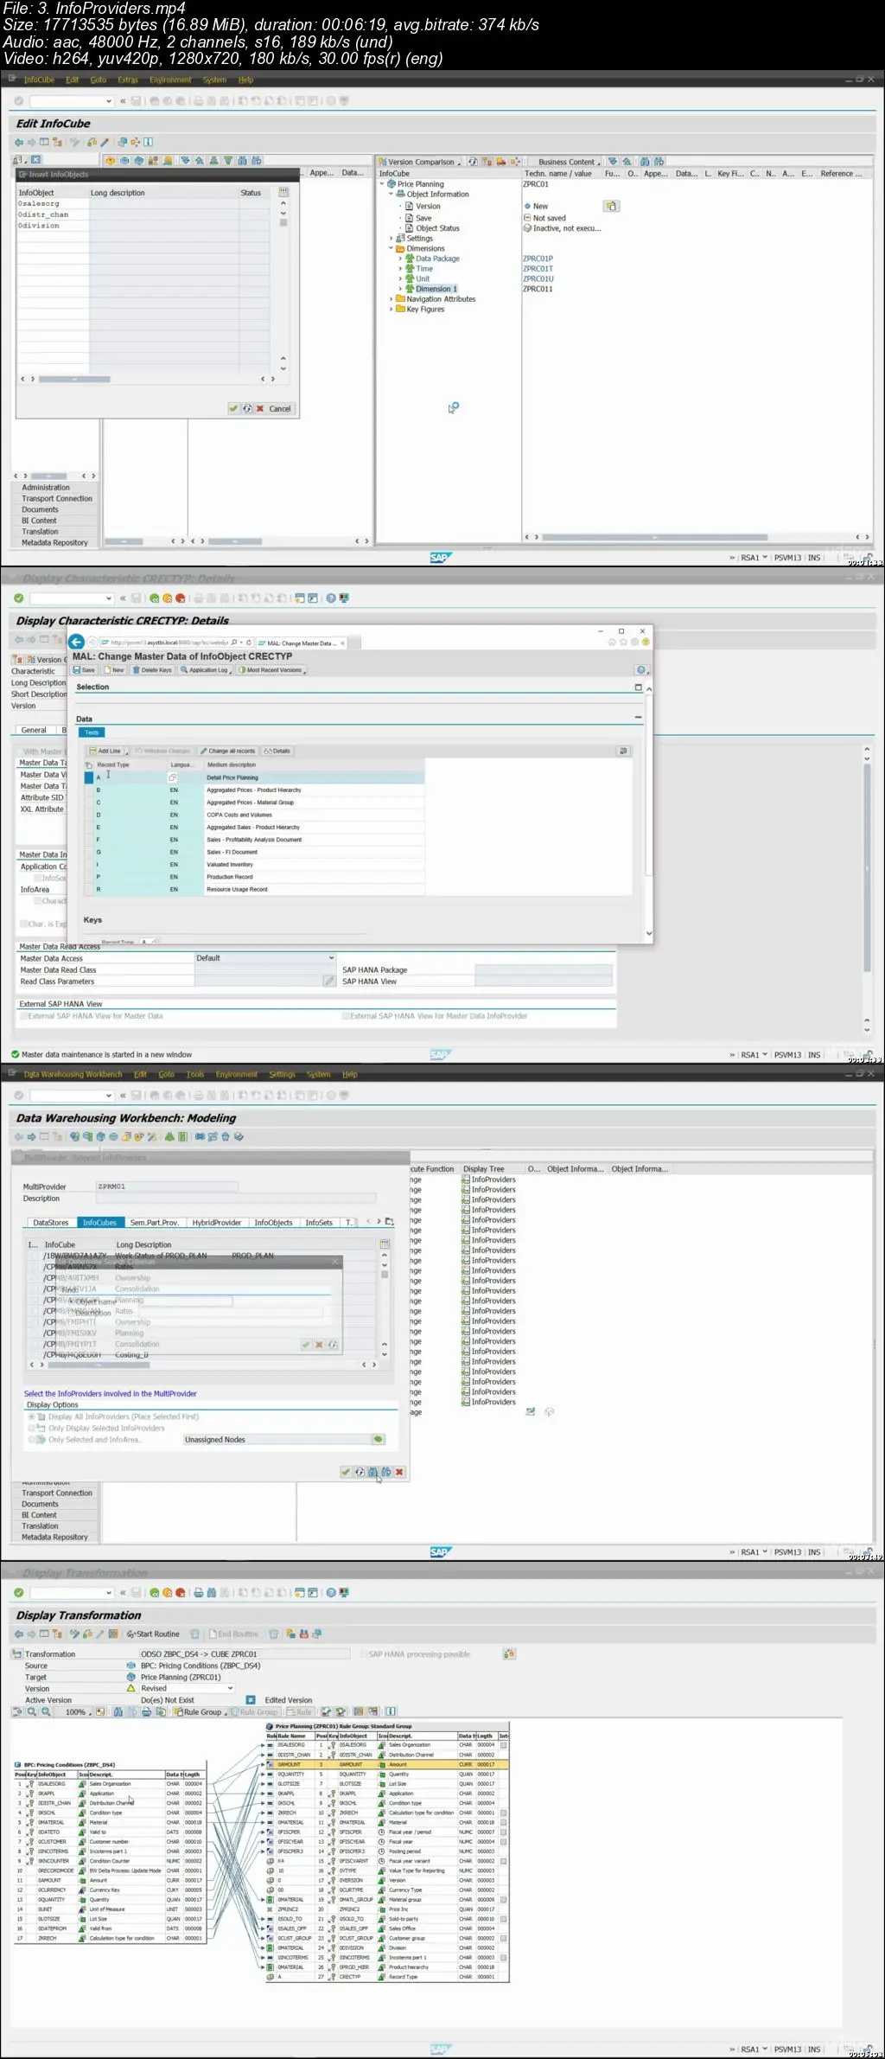Open the Version dropdown showing Revised
The image size is (885, 2059).
pos(230,1688)
